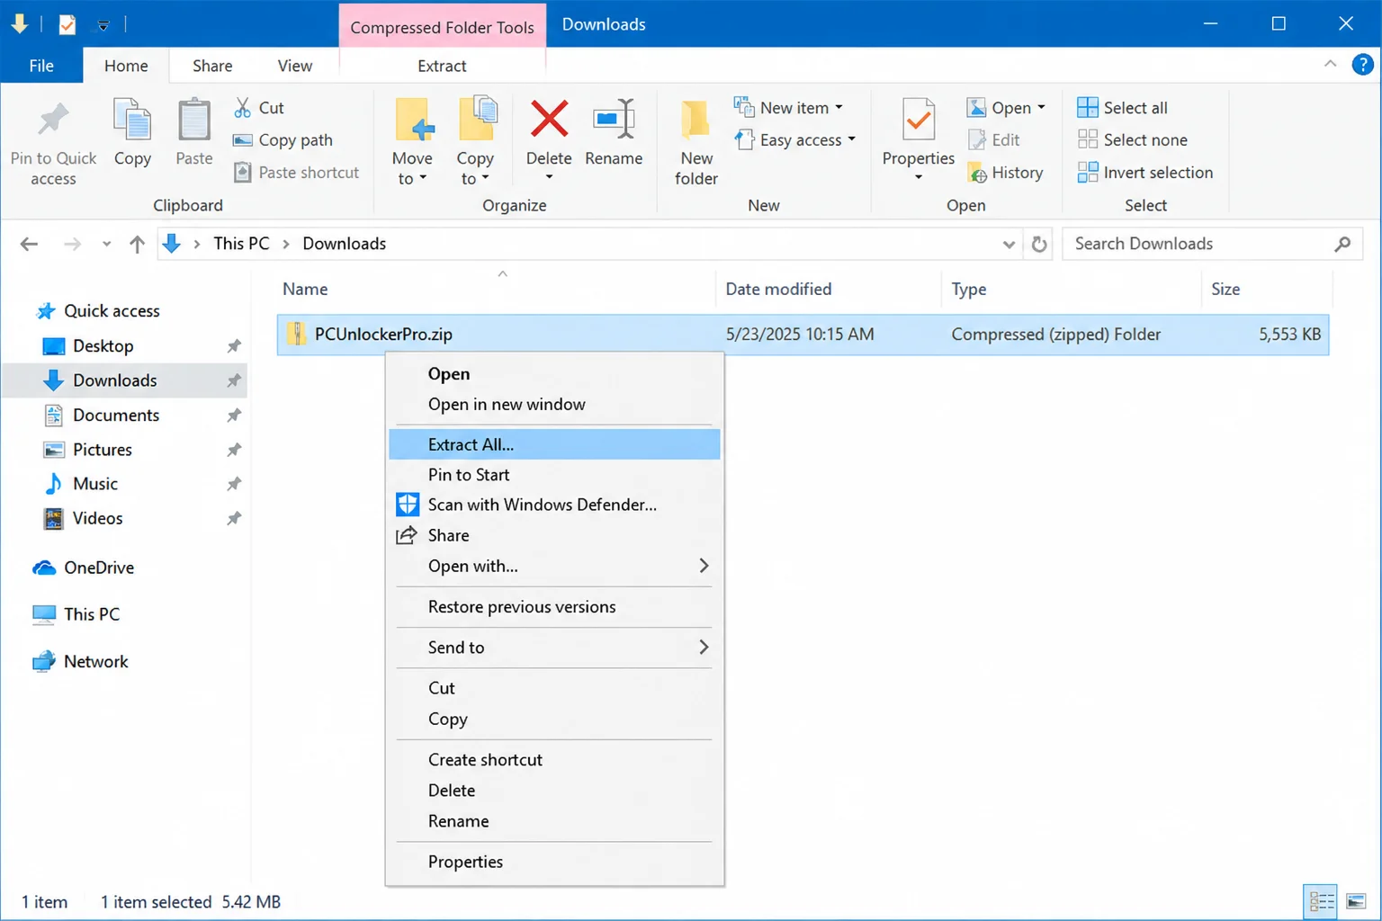1382x921 pixels.
Task: Click the blue Help question mark icon
Action: coord(1362,65)
